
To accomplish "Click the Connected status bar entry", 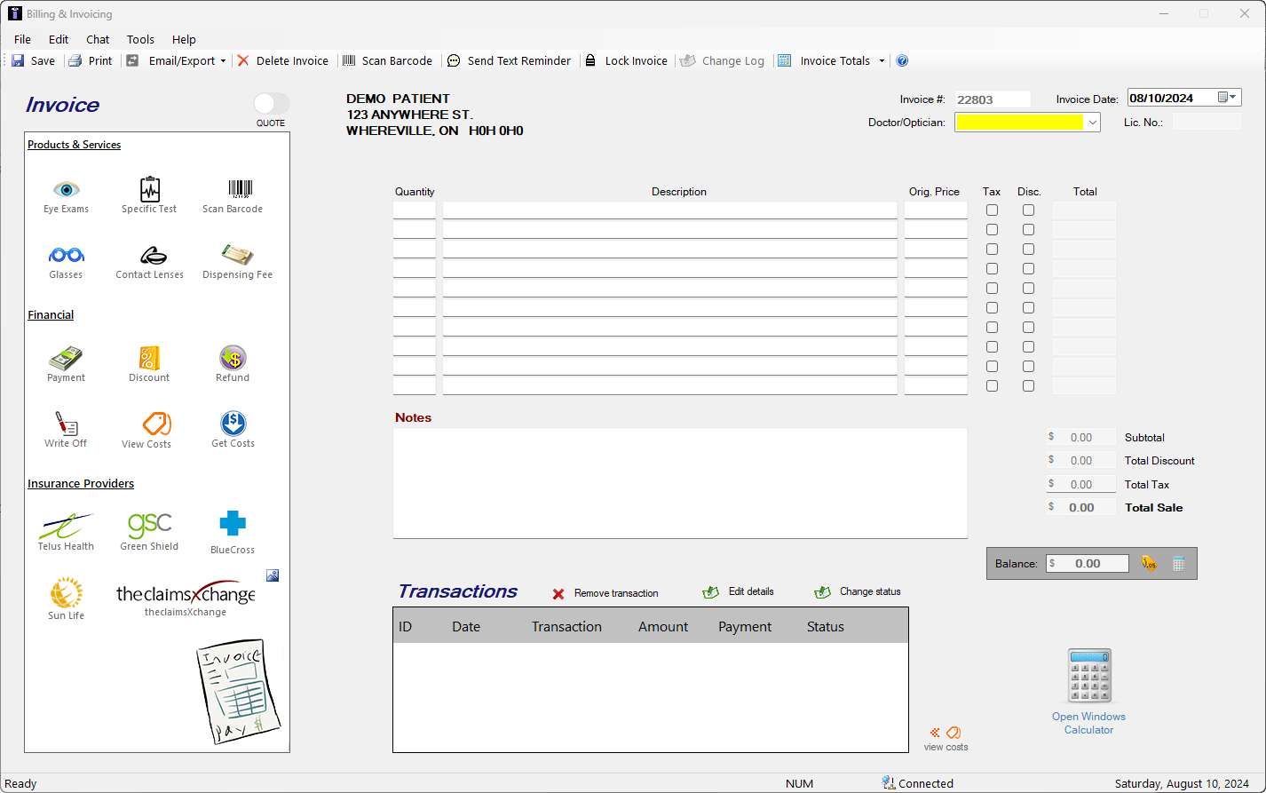I will coord(918,783).
